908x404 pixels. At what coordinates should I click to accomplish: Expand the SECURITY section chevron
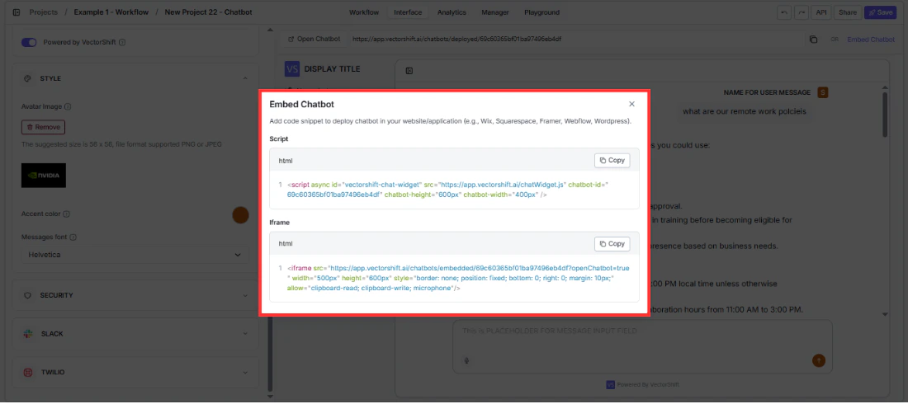(245, 295)
